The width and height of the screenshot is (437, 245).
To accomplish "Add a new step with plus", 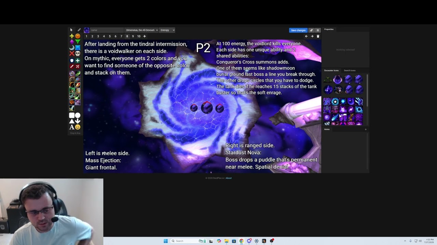I will click(x=144, y=36).
